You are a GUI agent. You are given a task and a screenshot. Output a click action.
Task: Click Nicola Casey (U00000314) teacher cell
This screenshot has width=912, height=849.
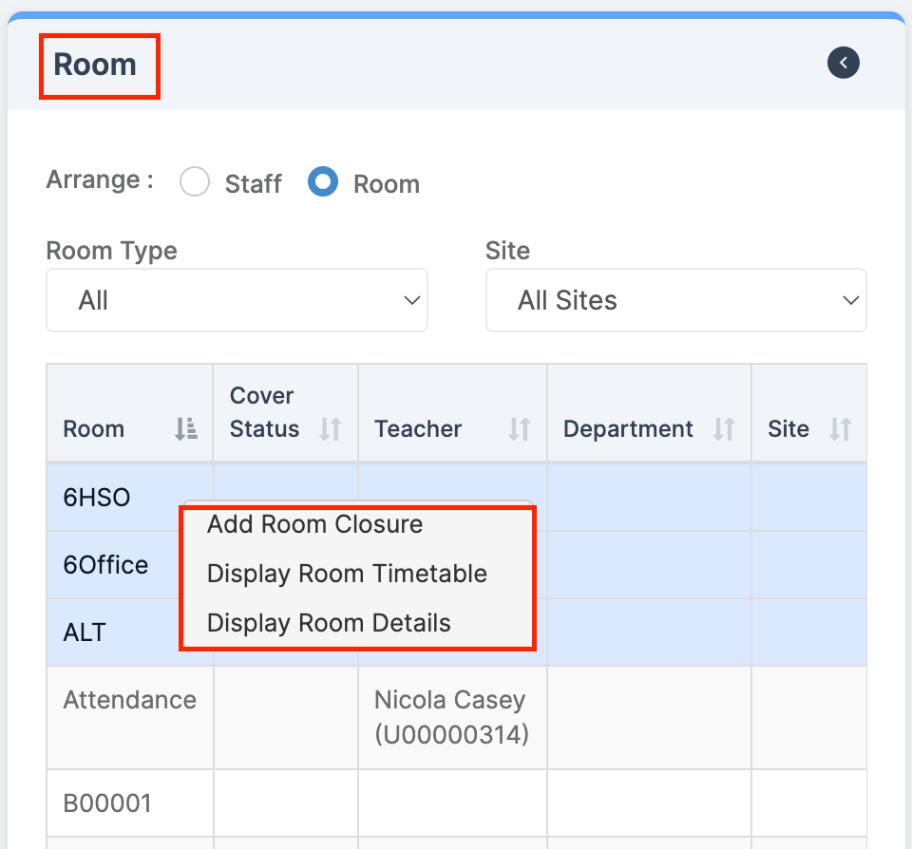[452, 718]
